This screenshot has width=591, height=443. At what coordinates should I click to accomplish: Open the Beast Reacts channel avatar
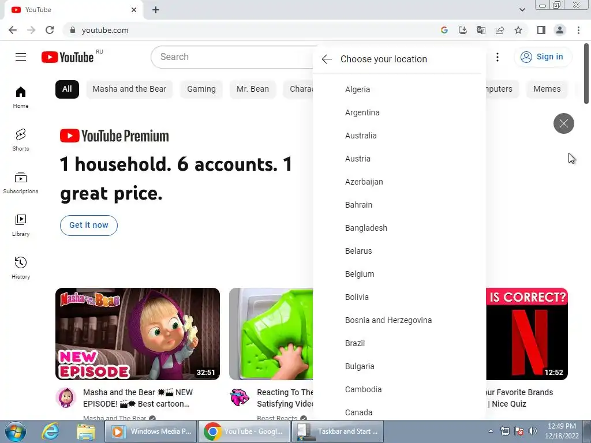[x=240, y=398]
